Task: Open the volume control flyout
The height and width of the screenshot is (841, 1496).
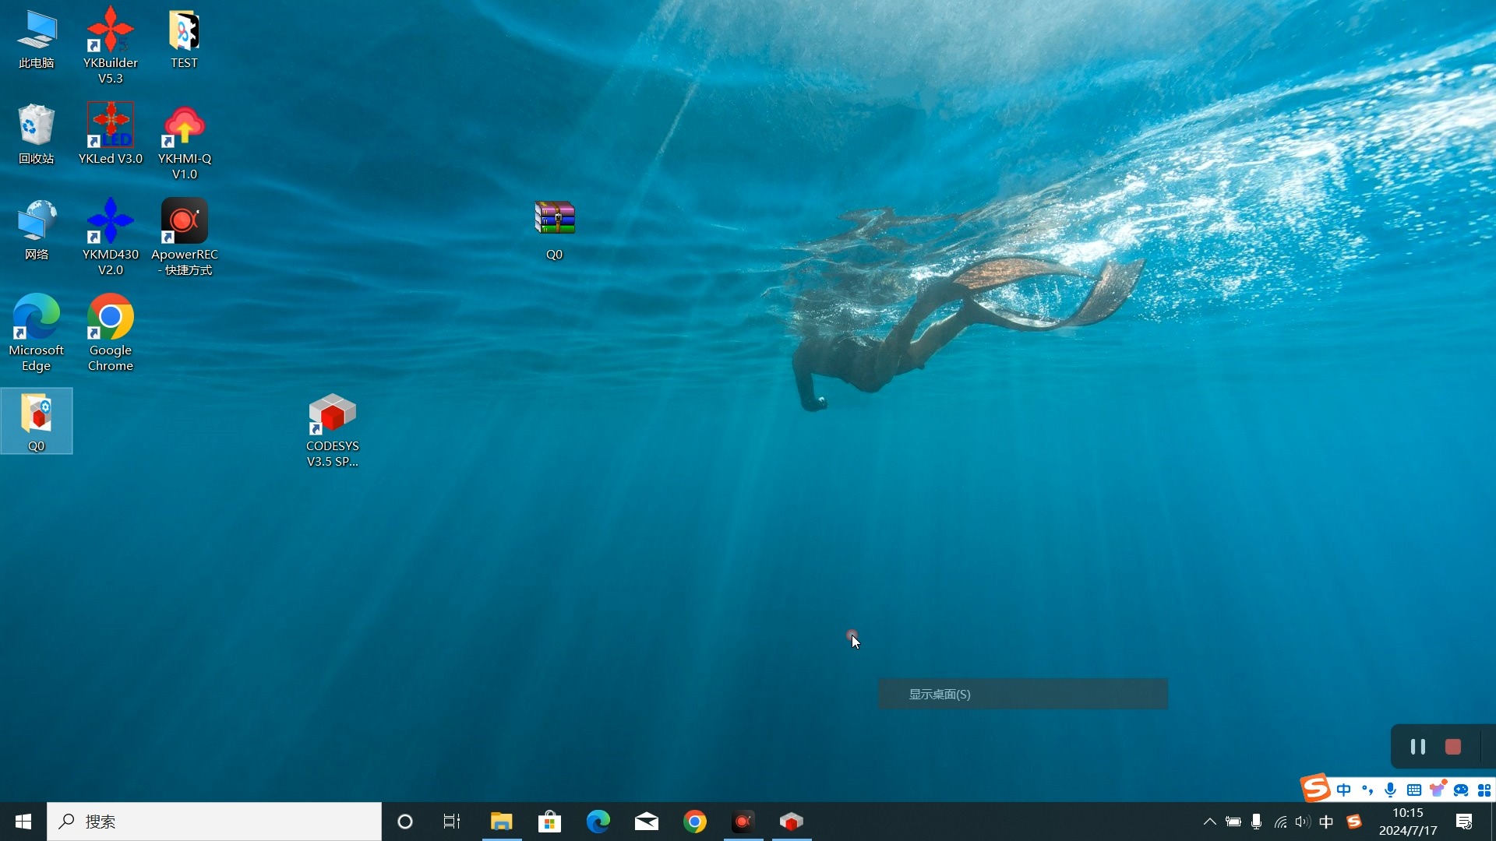Action: coord(1302,822)
